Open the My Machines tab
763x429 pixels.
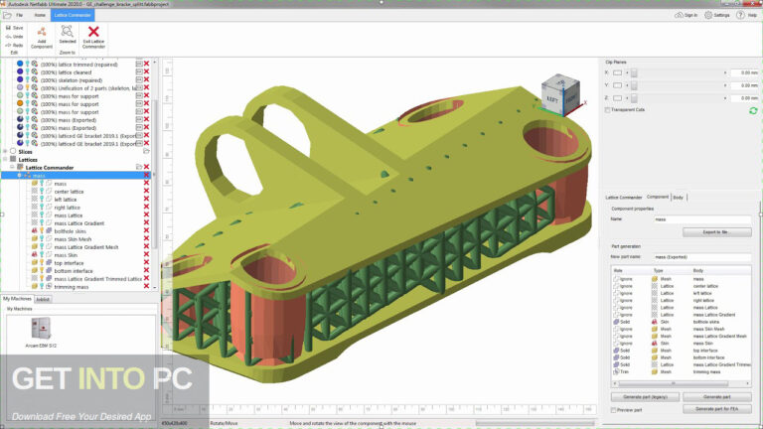coord(17,299)
